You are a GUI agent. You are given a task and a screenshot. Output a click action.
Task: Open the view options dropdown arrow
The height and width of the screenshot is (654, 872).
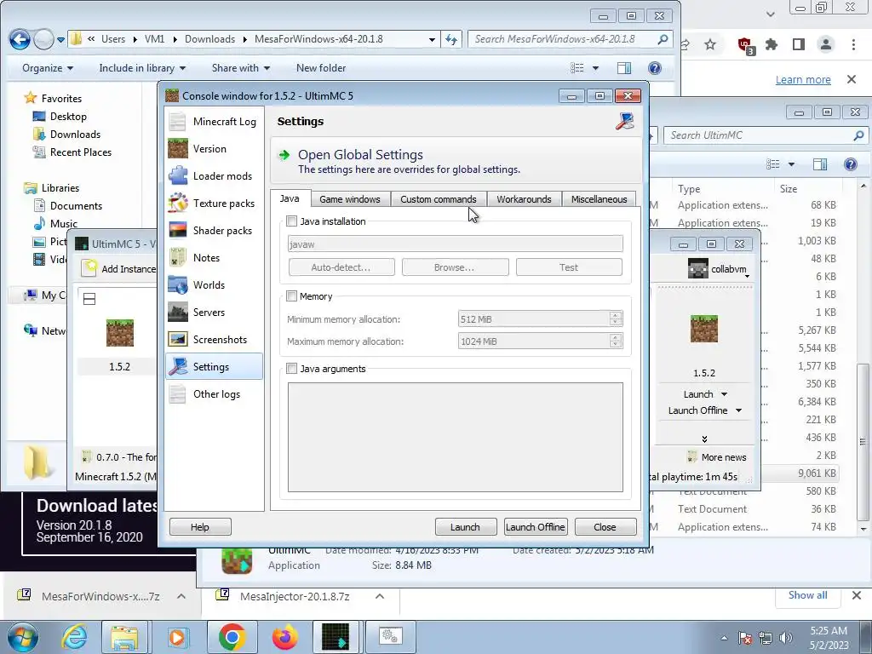(x=595, y=68)
